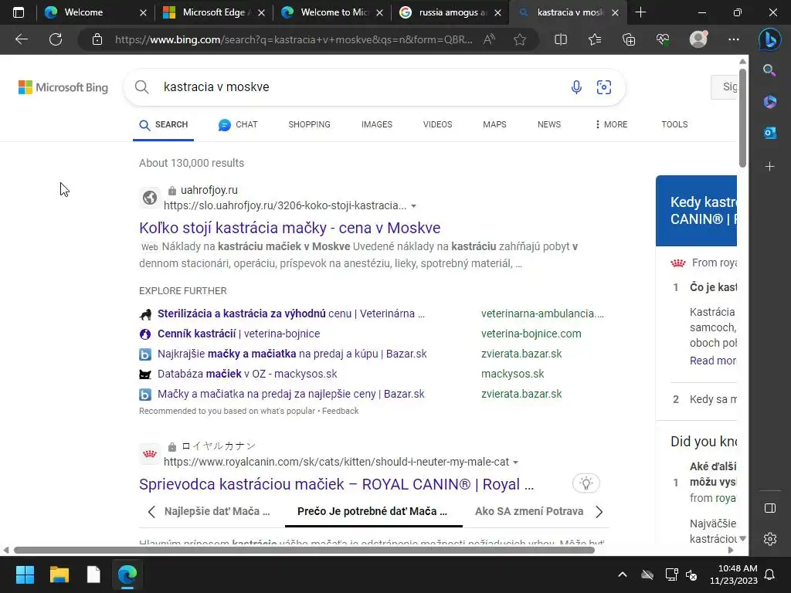Image resolution: width=791 pixels, height=593 pixels.
Task: Open TOOLS search options
Action: click(x=674, y=124)
